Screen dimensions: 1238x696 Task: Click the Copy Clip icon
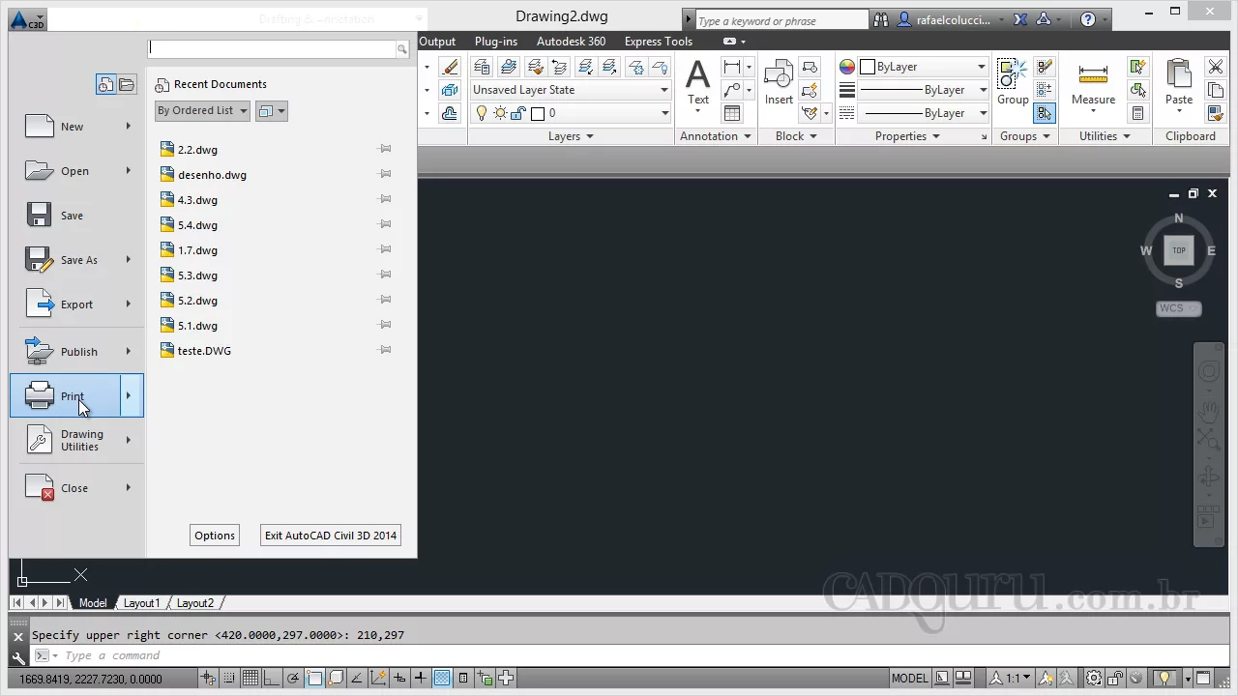coord(1216,90)
